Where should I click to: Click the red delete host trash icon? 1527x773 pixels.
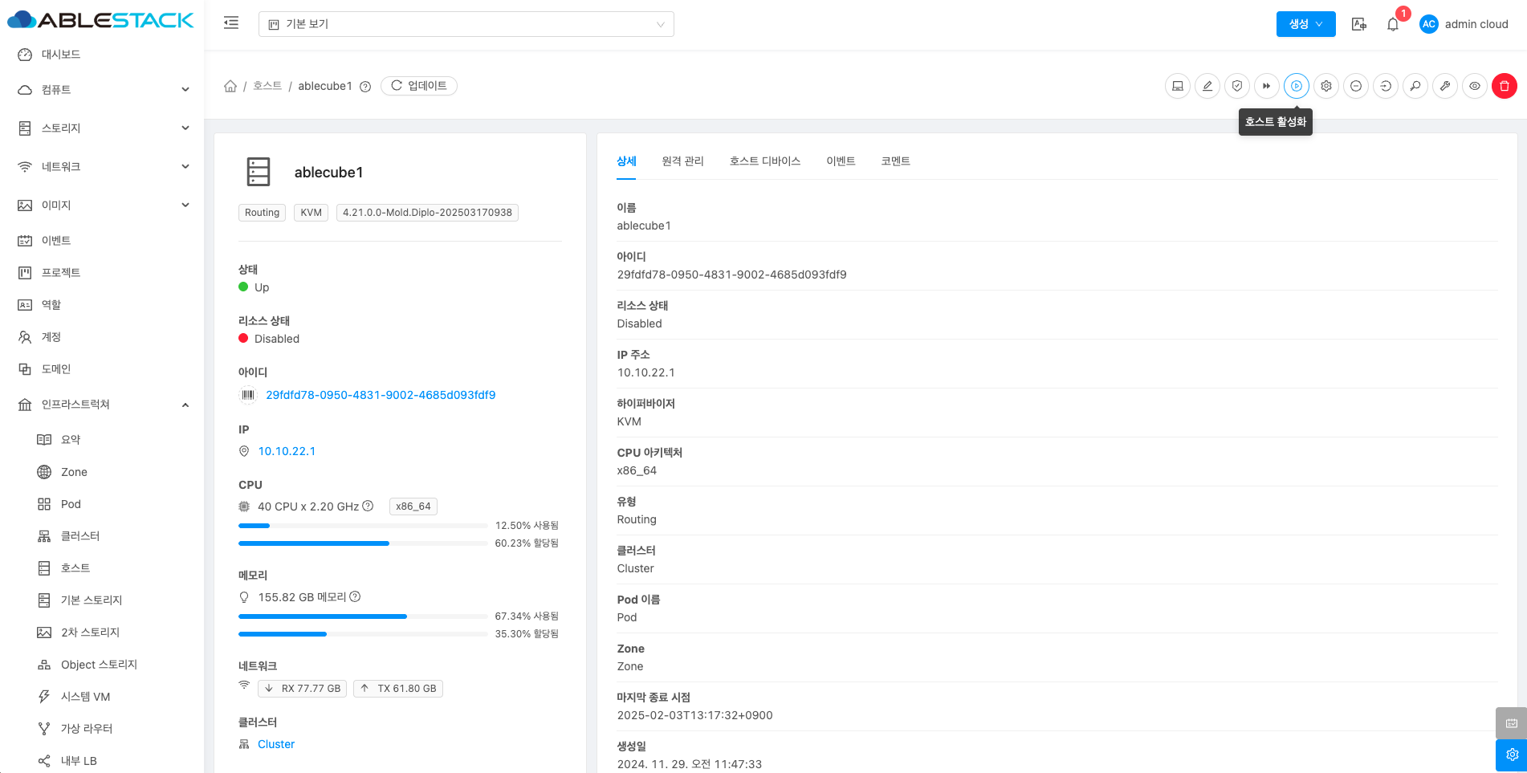coord(1504,86)
